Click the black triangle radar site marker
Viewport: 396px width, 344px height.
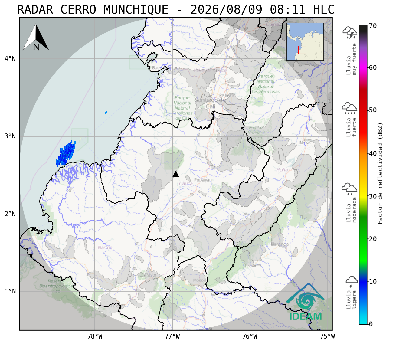click(176, 174)
